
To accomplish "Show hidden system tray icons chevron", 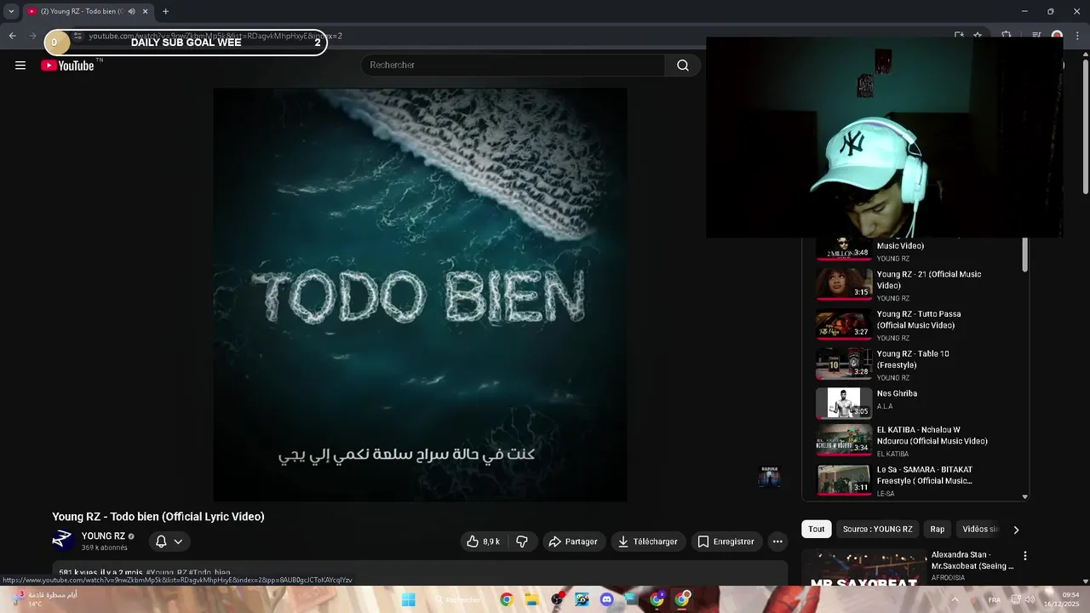I will coord(955,599).
